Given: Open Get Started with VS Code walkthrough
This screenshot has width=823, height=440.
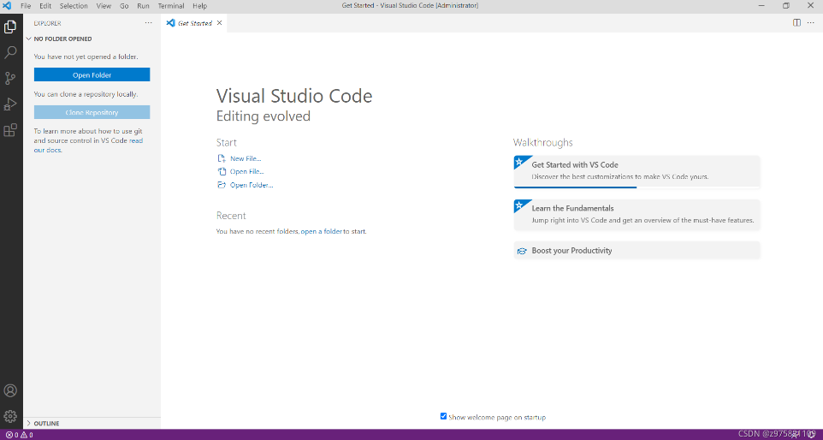Looking at the screenshot, I should click(x=636, y=170).
